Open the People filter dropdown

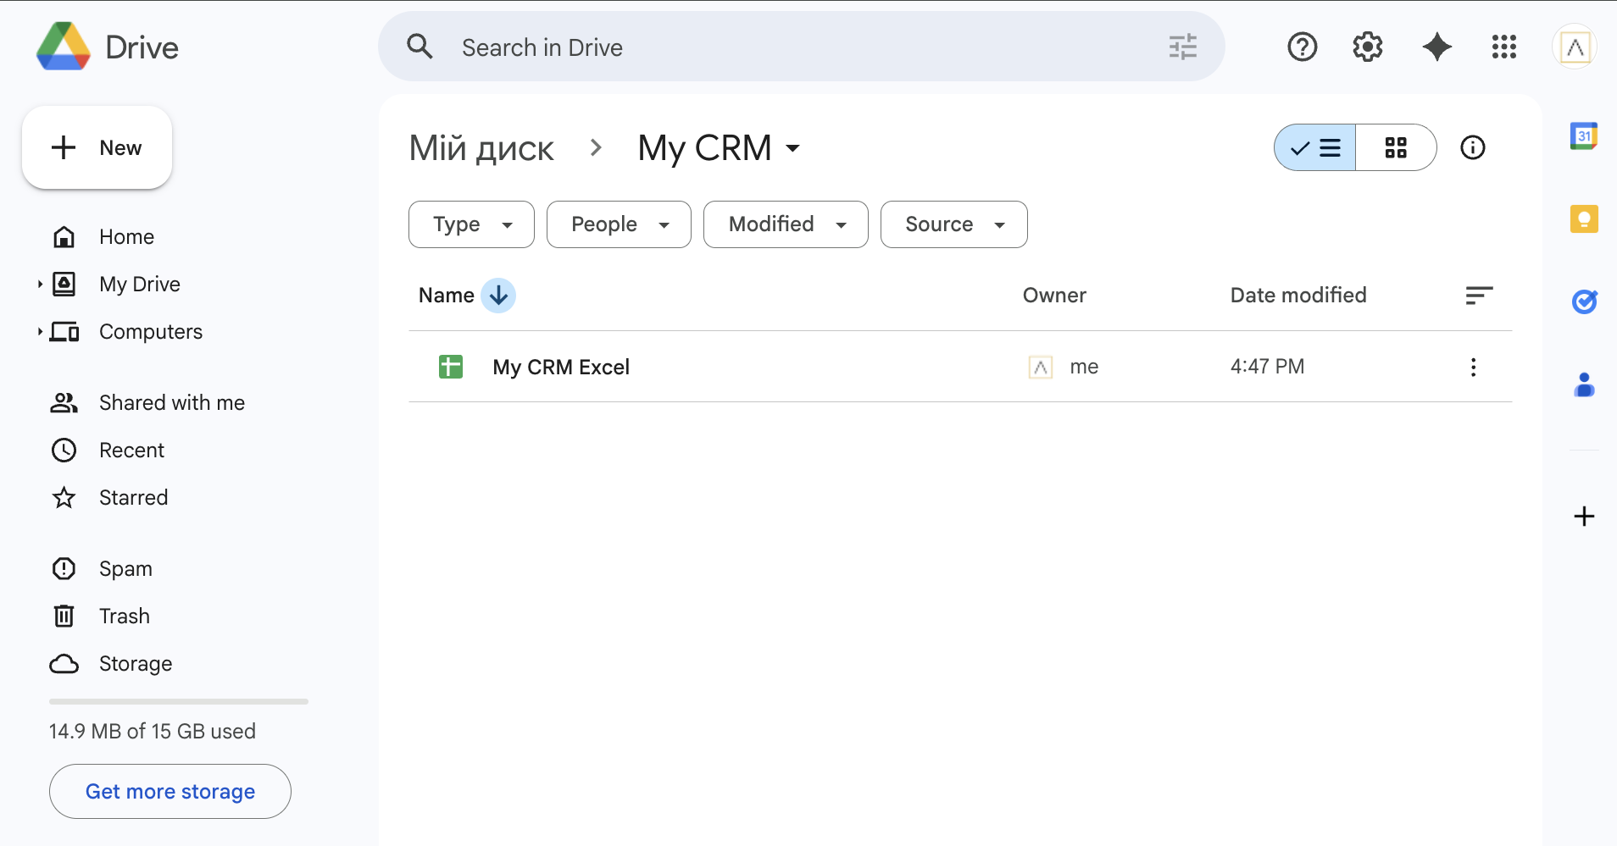[619, 224]
